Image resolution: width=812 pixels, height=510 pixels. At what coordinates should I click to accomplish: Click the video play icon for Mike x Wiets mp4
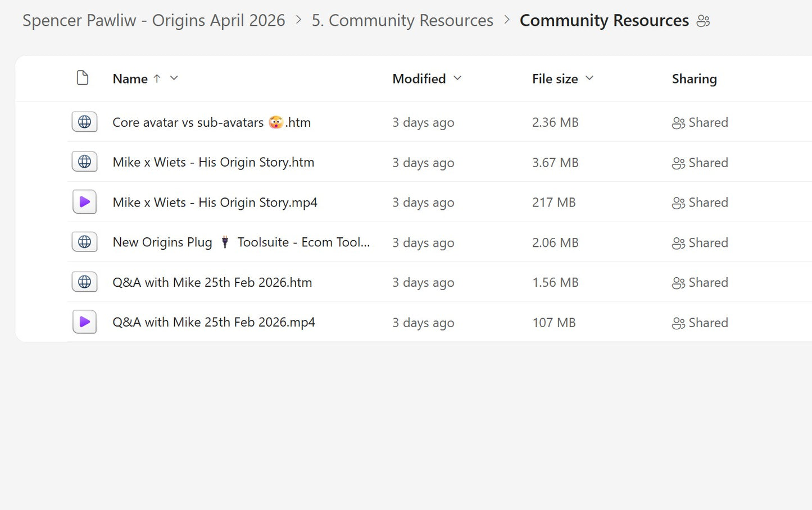pos(84,202)
